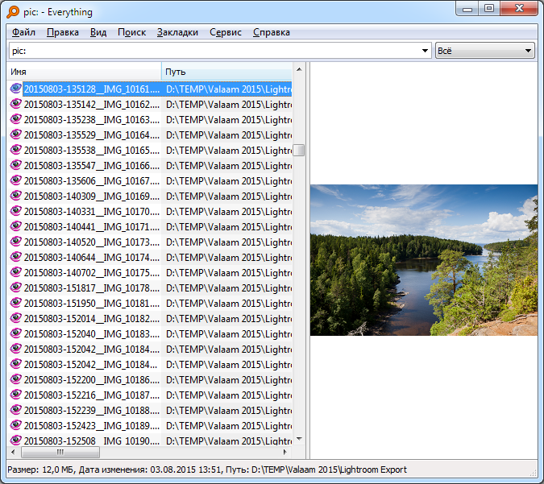
Task: Click file icon of IMG_10178 row
Action: click(15, 287)
